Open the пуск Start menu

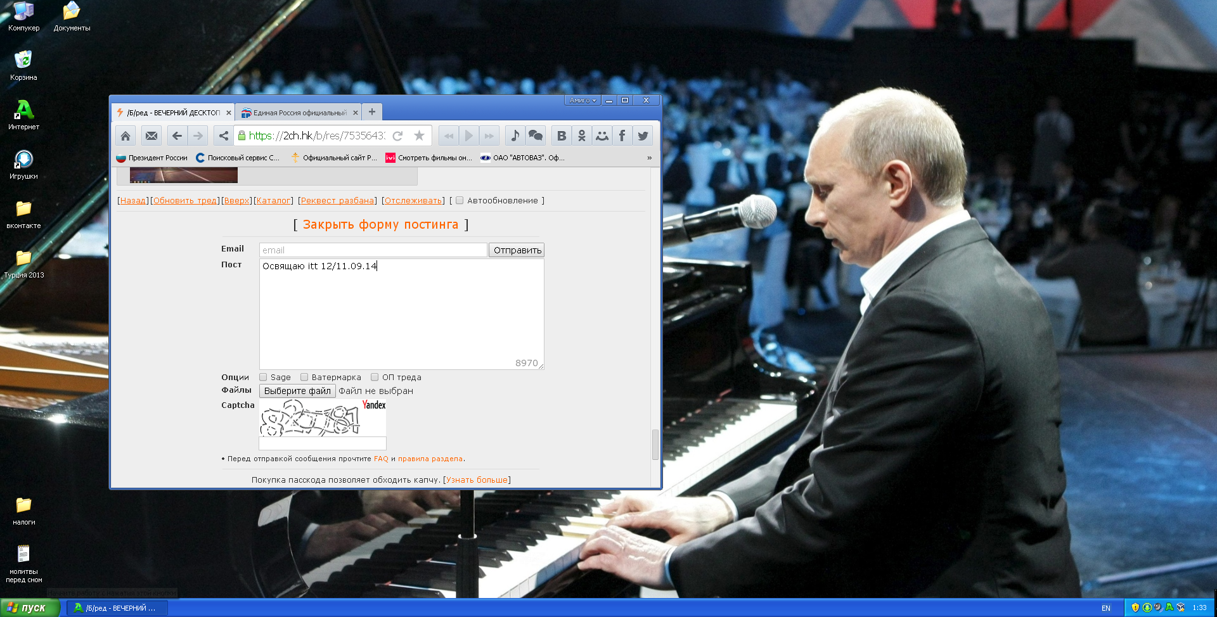coord(29,607)
